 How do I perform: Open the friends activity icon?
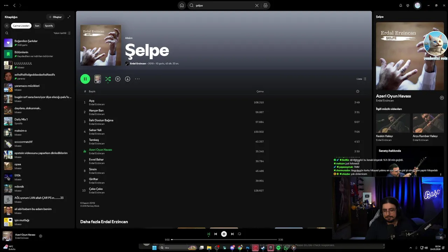click(x=408, y=5)
